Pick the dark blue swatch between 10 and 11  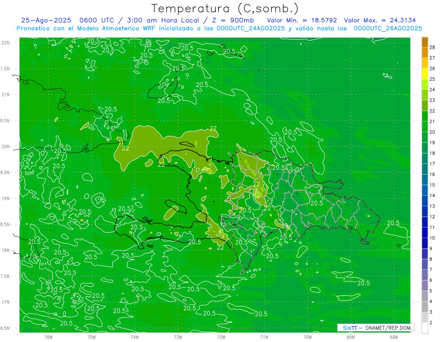[425, 233]
